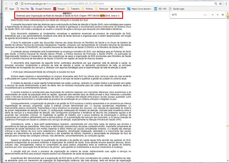Click heading 1. POR QUE ORGANIZAR REDE
The width and height of the screenshot is (229, 163).
43,72
